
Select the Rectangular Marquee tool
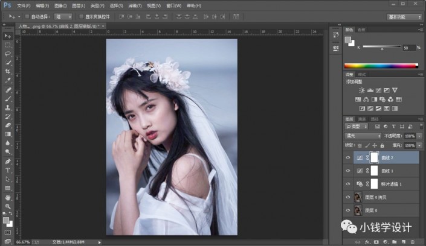[x=8, y=45]
